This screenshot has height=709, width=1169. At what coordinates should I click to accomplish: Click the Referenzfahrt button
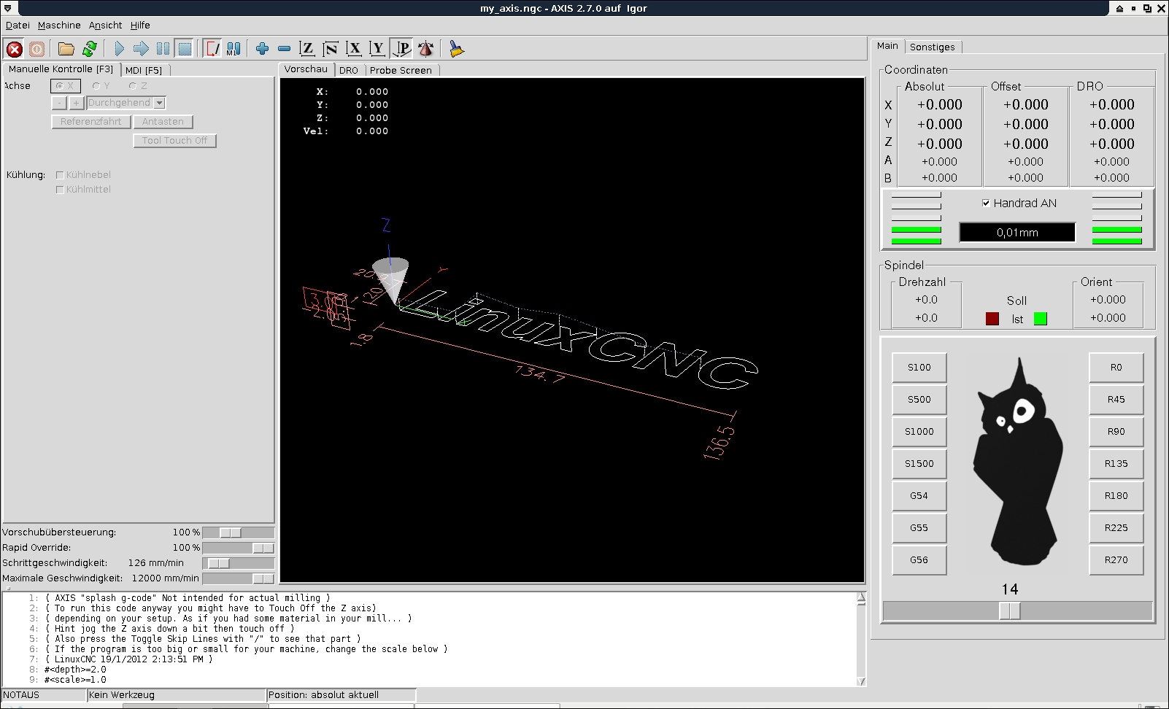tap(91, 122)
